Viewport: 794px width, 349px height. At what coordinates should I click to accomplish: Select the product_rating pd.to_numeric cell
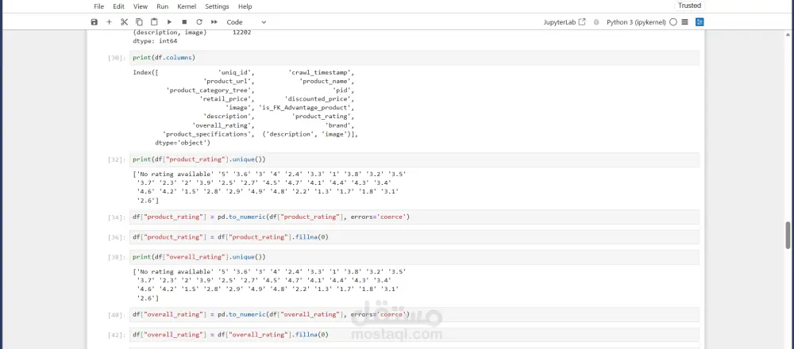click(414, 217)
